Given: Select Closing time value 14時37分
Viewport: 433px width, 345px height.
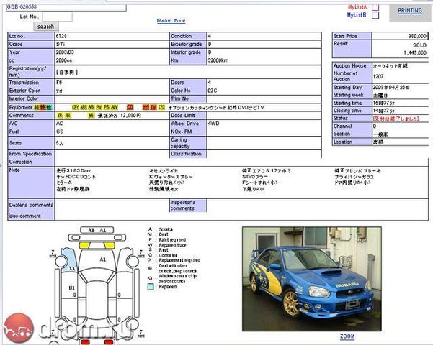Looking at the screenshot, I should [383, 111].
